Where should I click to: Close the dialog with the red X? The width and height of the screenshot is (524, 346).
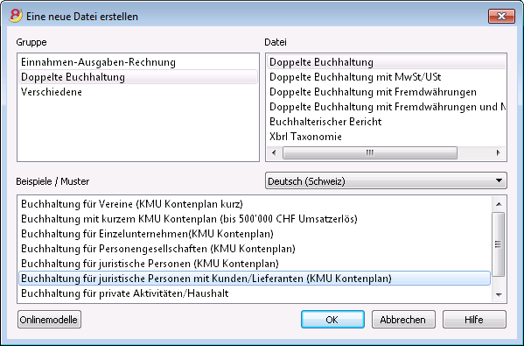(501, 16)
